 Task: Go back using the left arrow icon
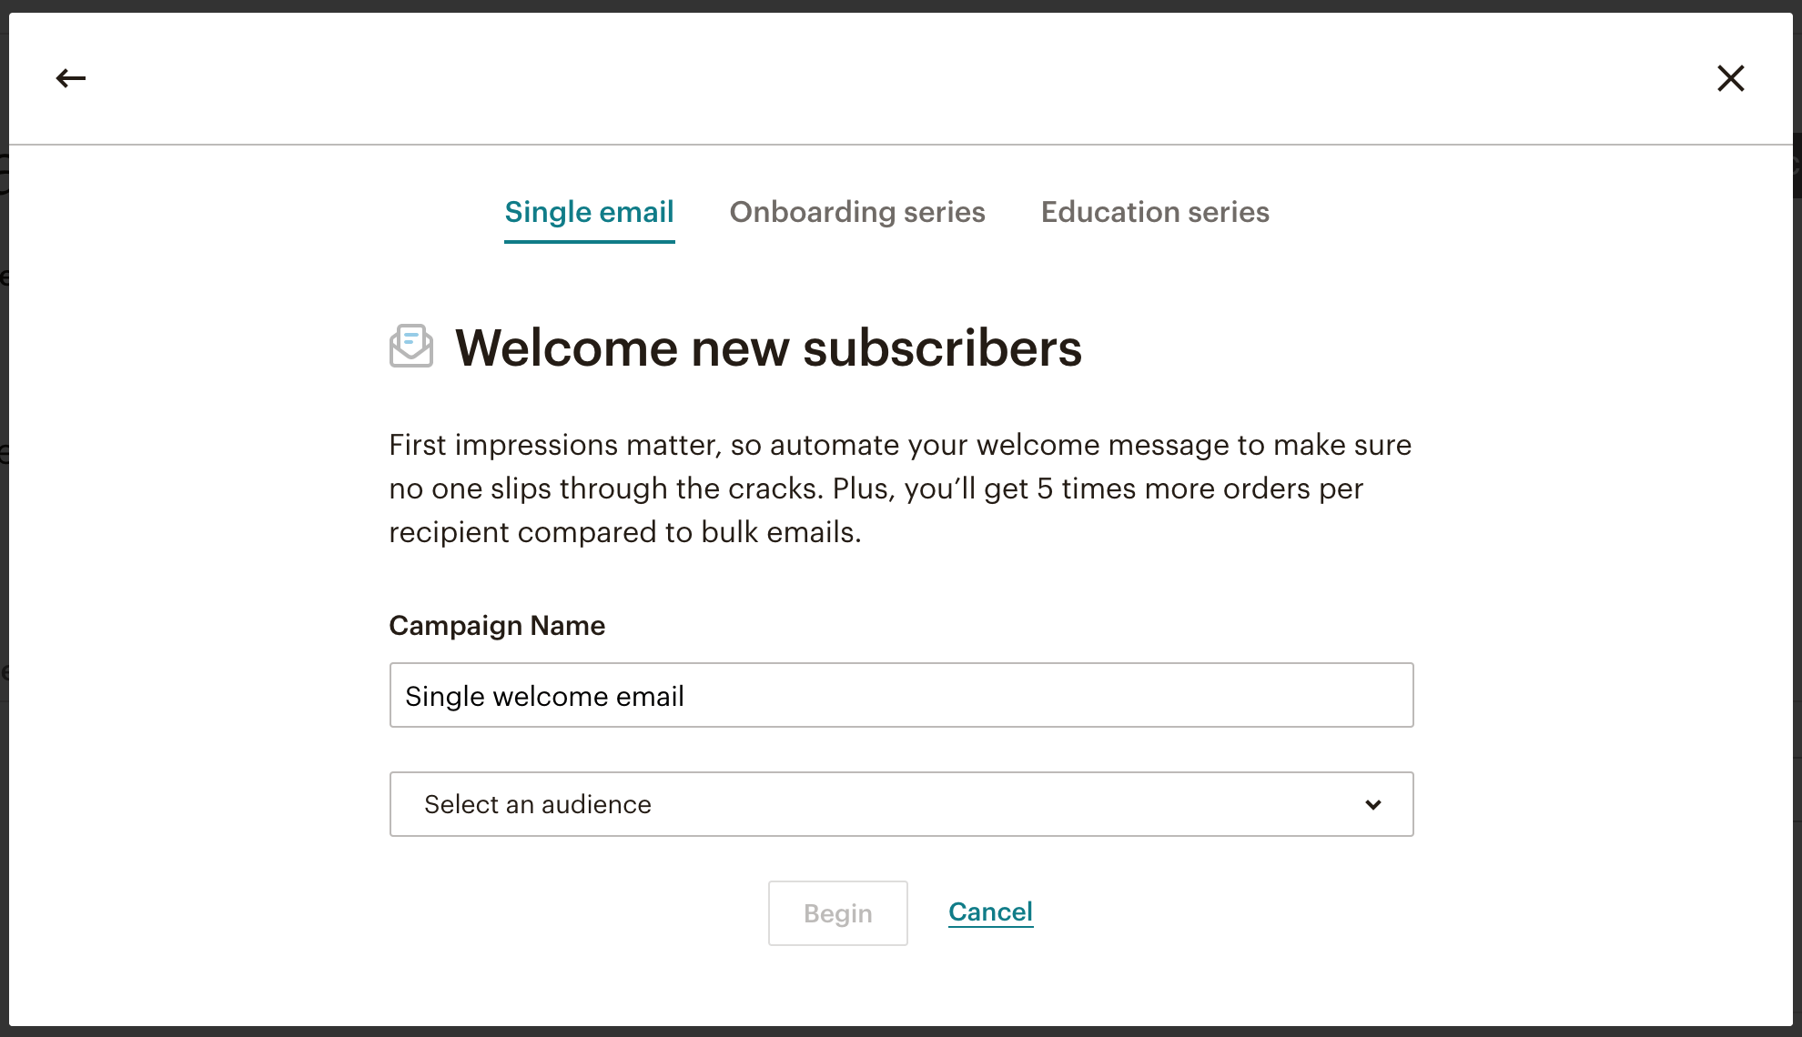tap(71, 78)
